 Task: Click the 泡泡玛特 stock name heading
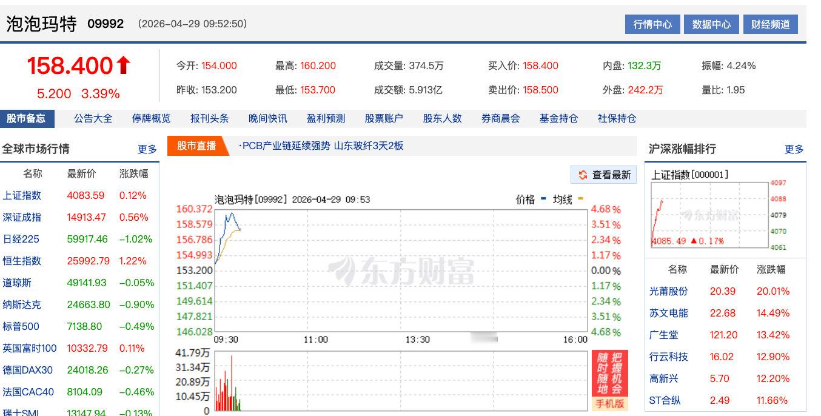42,24
